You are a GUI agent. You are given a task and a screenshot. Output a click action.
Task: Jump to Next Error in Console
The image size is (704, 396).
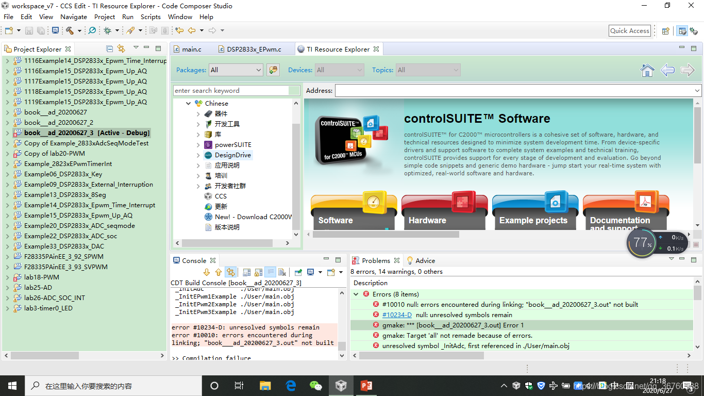(207, 272)
